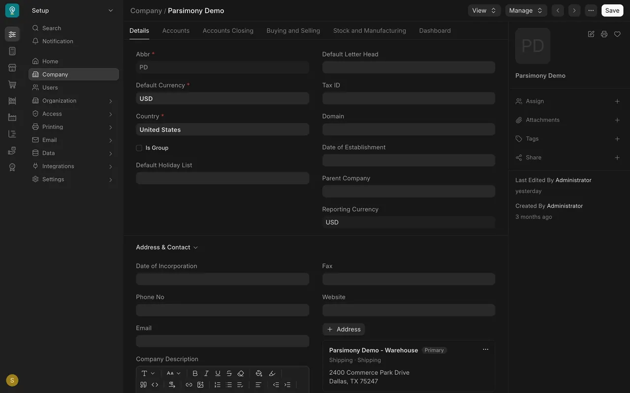Open the fill color bucket picker

[x=259, y=373]
